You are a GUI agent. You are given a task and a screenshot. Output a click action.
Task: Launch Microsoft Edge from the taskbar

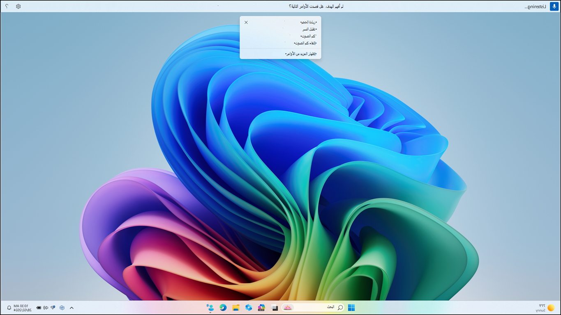223,308
